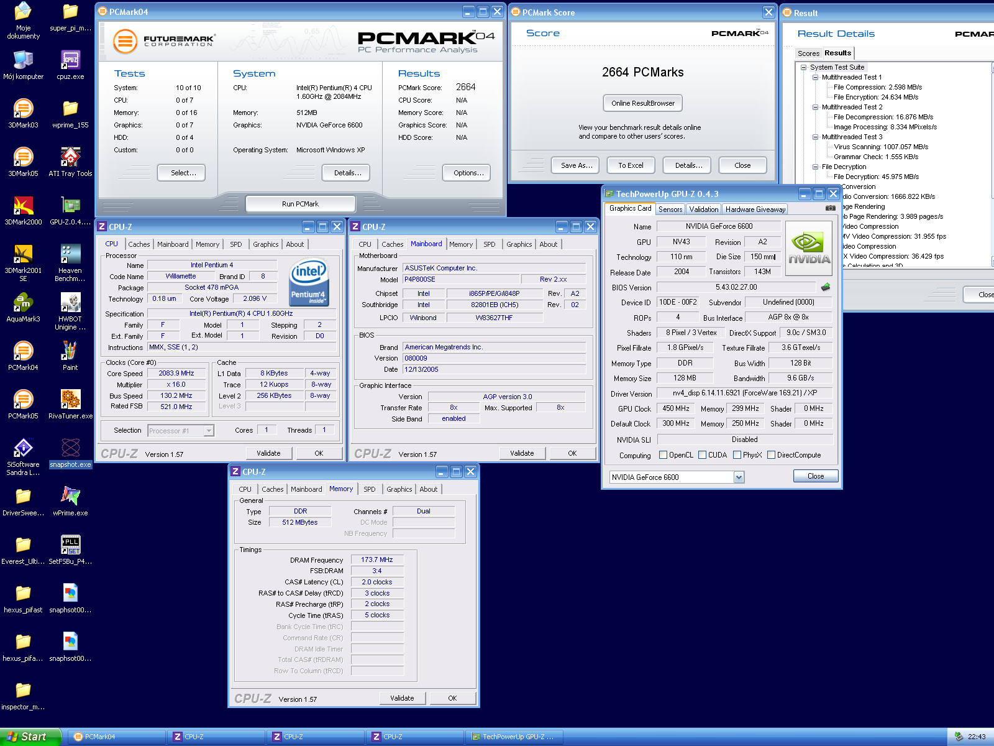Open SiSoftware Sandra desktop icon
The height and width of the screenshot is (746, 994).
pyautogui.click(x=23, y=458)
